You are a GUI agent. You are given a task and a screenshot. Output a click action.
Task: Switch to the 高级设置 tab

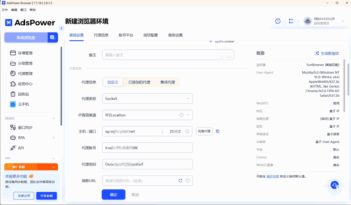pos(175,35)
